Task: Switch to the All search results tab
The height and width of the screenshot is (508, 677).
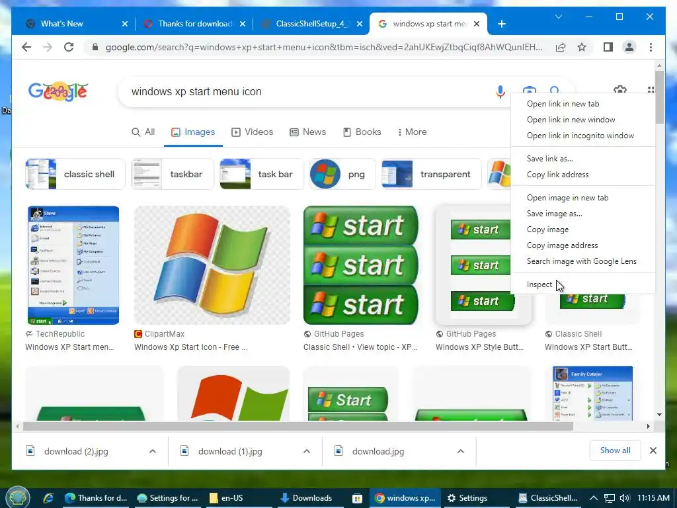Action: click(x=143, y=132)
